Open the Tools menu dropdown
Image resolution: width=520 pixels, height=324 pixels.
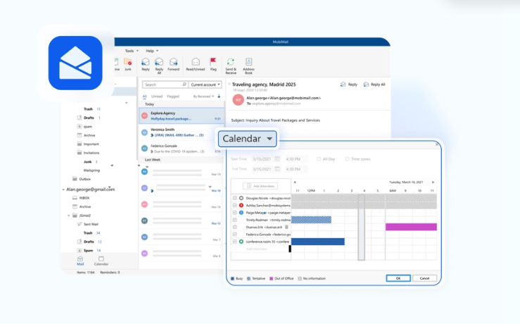pyautogui.click(x=132, y=51)
